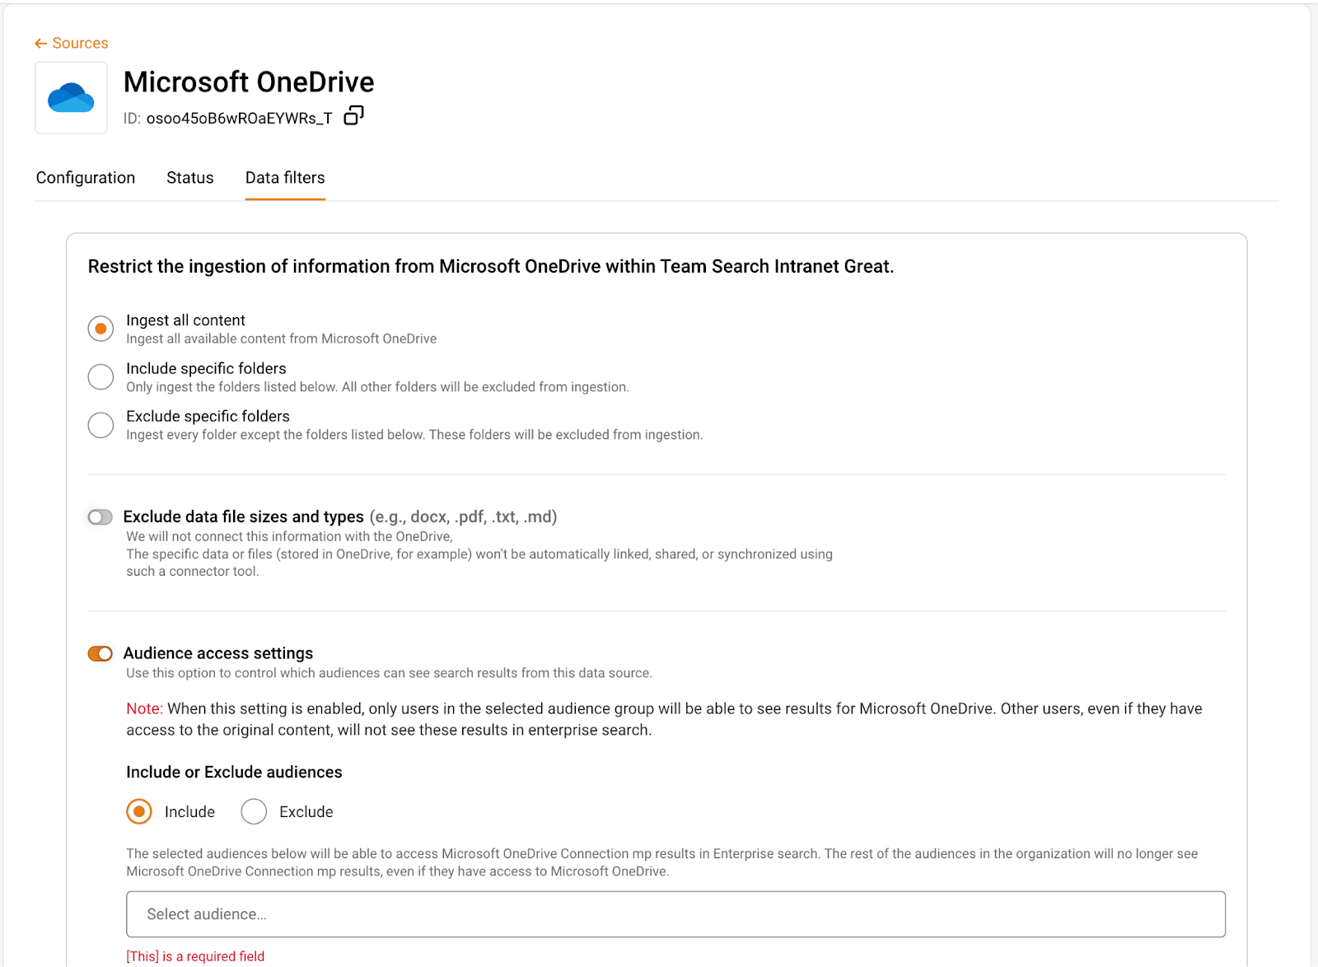Click the Microsoft OneDrive page title
The image size is (1318, 967).
point(249,82)
